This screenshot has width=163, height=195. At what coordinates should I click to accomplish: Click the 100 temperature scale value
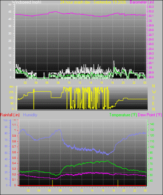[152, 147]
